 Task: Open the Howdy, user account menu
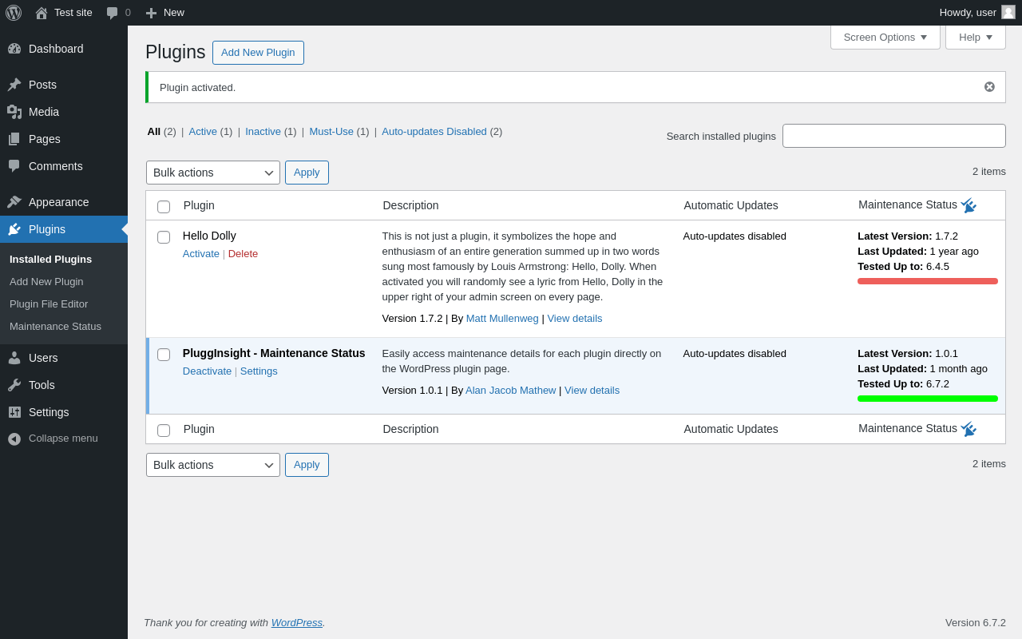(x=977, y=13)
